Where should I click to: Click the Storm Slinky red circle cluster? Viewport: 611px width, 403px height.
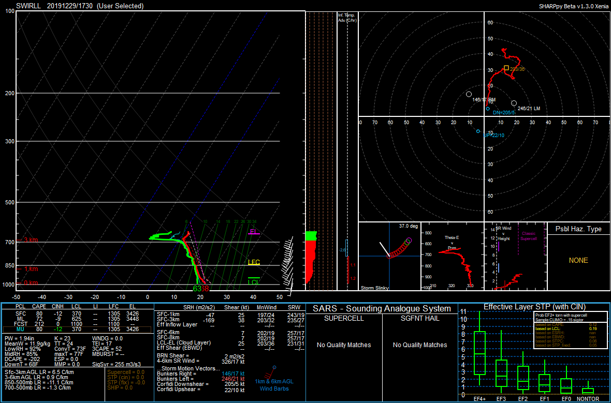399,249
